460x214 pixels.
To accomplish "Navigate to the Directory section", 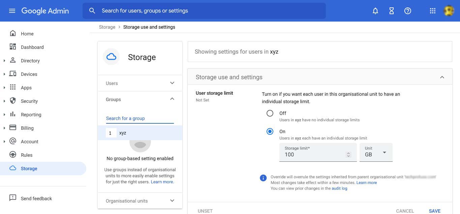I will [30, 60].
